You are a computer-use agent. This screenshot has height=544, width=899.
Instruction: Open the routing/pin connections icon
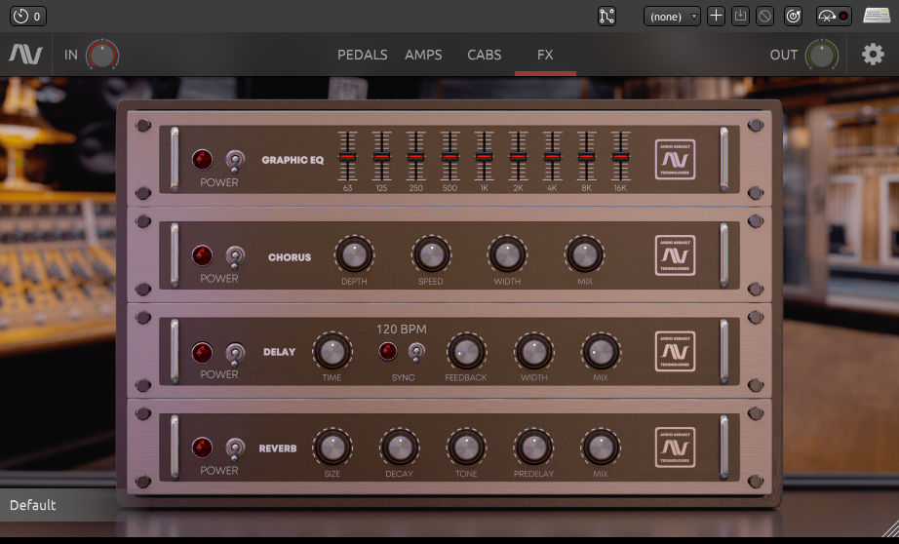[607, 17]
